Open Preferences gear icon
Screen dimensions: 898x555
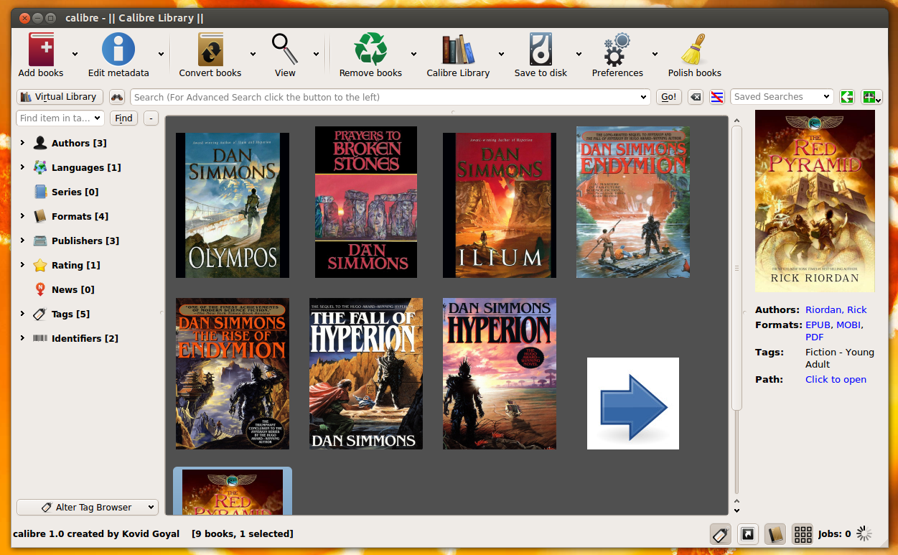[x=617, y=50]
